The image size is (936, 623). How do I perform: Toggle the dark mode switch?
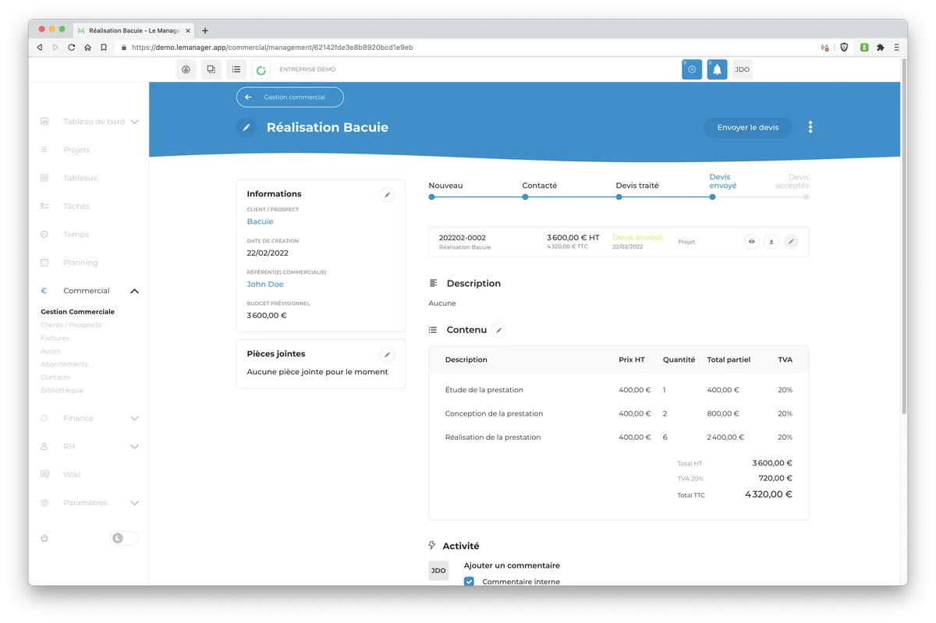point(124,538)
